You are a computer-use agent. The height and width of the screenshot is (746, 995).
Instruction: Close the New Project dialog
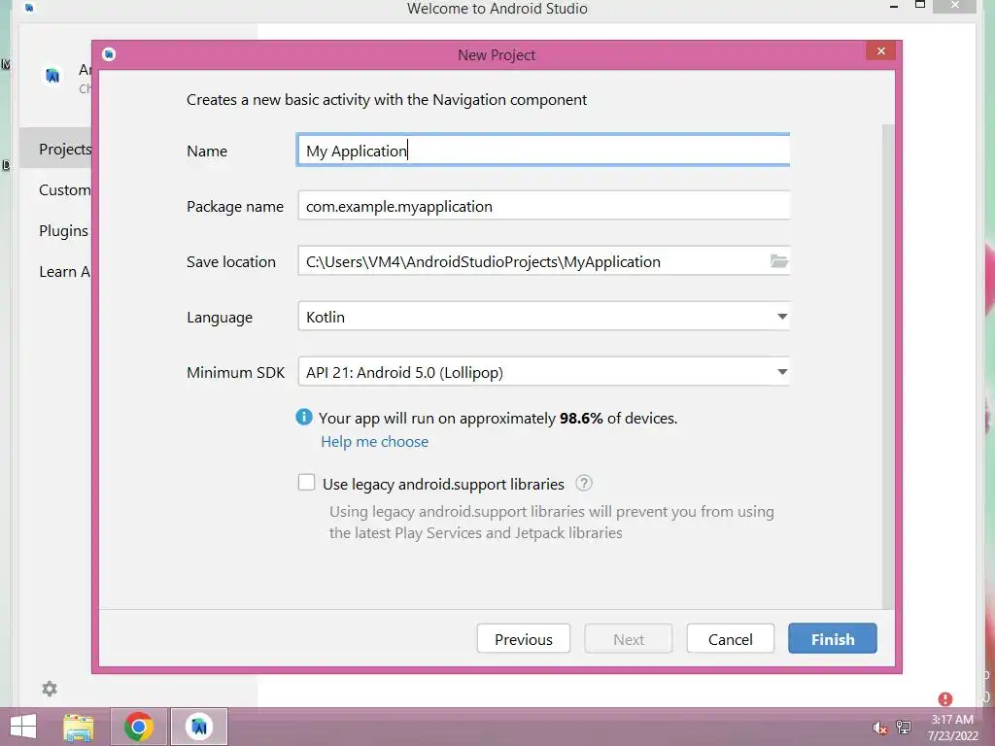click(880, 51)
